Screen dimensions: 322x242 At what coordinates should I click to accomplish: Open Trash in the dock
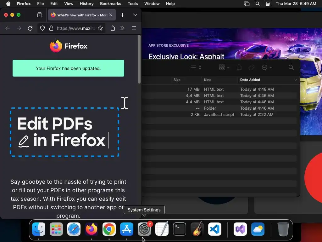[x=283, y=229]
